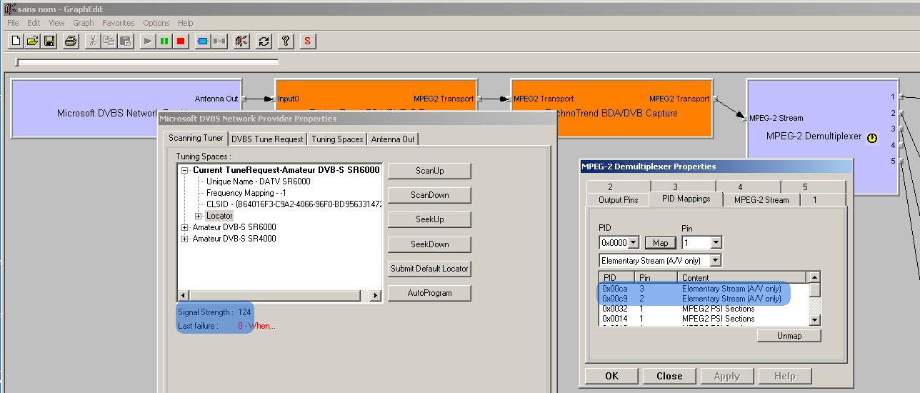Expand Amateur DVB-S SR6000 tuning space

coord(185,227)
